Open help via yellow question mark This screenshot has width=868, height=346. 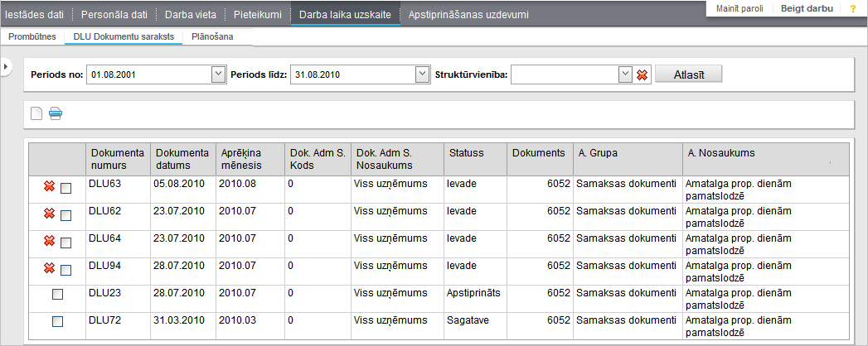click(x=853, y=9)
